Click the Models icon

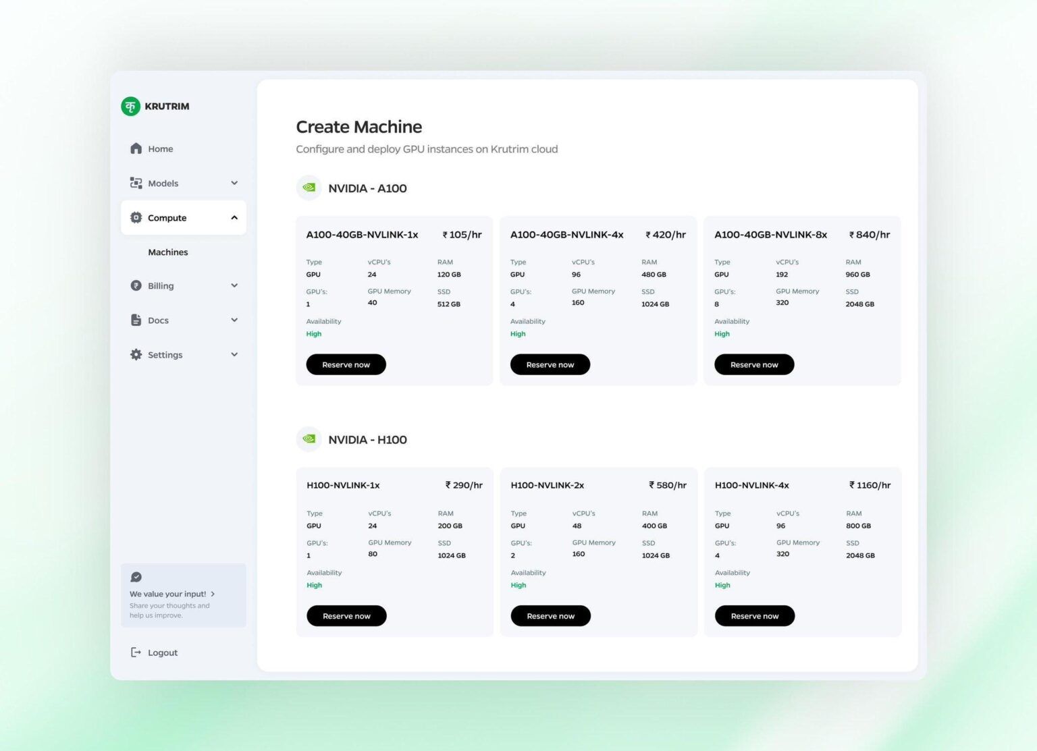pos(136,183)
